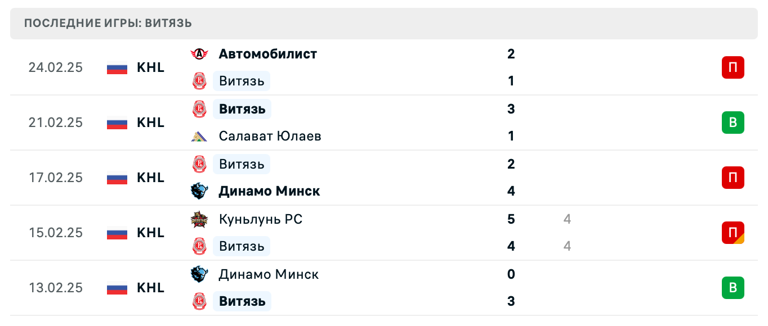This screenshot has height=326, width=768.
Task: Click the Салават Юлаев team name
Action: coord(269,136)
